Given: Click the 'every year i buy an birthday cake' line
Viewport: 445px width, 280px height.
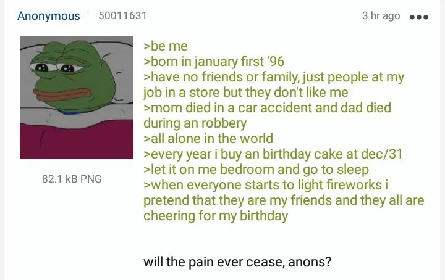Looking at the screenshot, I should coord(273,154).
